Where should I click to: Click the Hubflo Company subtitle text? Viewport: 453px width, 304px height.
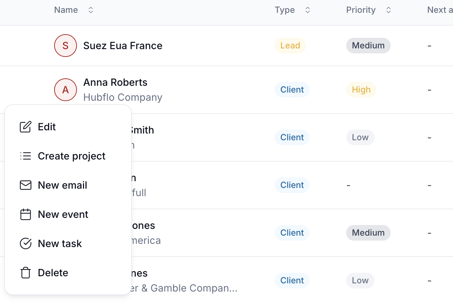123,97
